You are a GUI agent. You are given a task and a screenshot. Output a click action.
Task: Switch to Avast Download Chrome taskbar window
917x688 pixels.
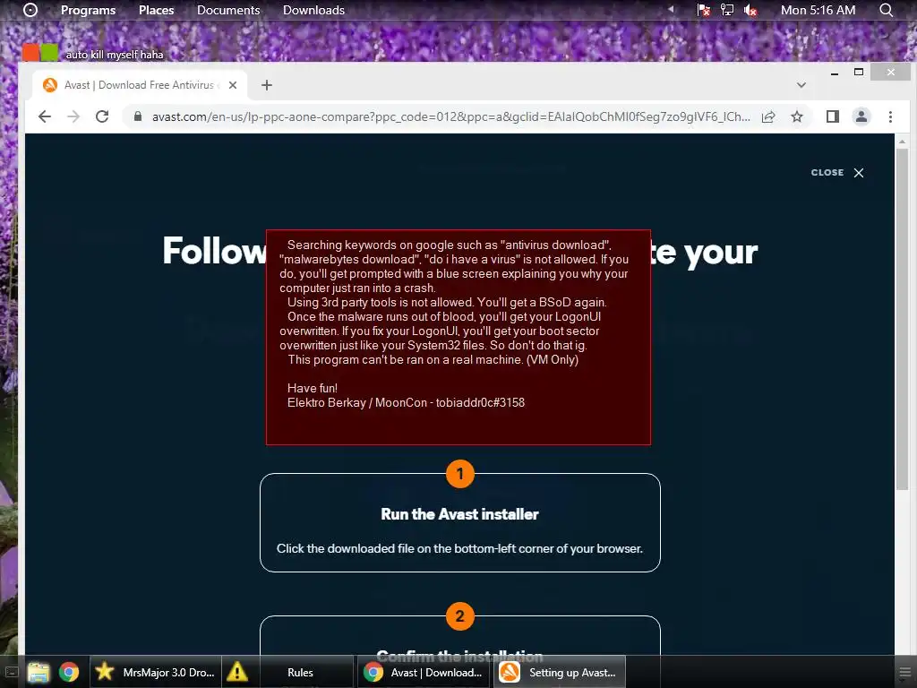coord(425,672)
